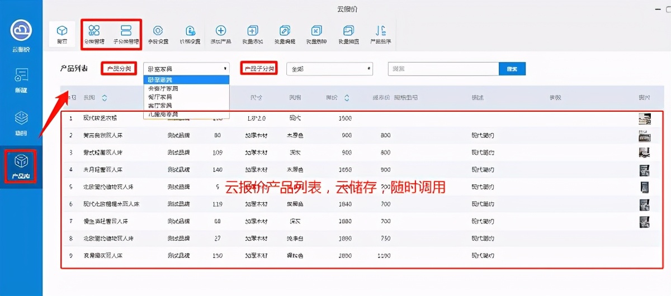Screen dimensions: 671x296
Task: Open the image thumbnail in product row 6
Action: coord(645,204)
